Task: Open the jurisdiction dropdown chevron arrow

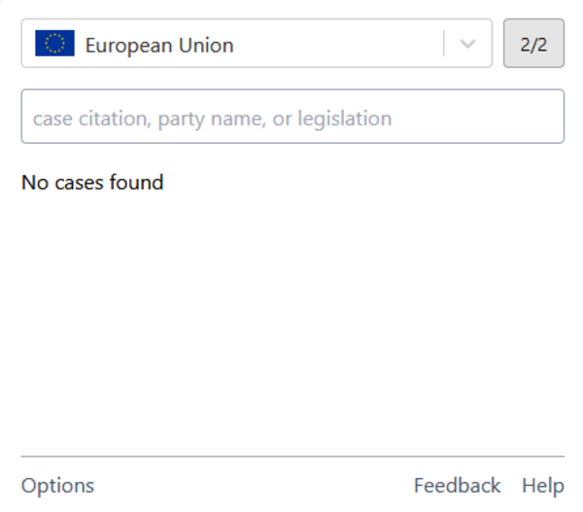Action: pos(467,44)
